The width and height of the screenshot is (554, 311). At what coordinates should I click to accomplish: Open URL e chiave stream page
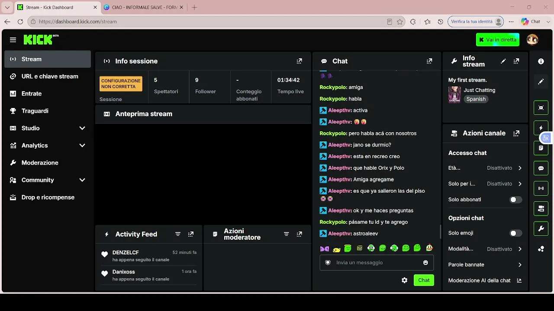pyautogui.click(x=48, y=76)
